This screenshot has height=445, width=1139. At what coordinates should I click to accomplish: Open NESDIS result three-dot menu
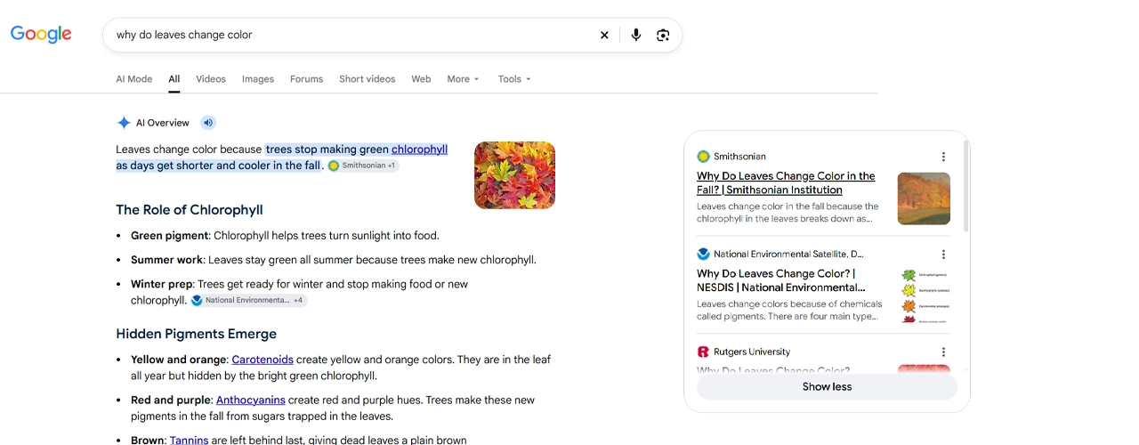[x=943, y=255]
